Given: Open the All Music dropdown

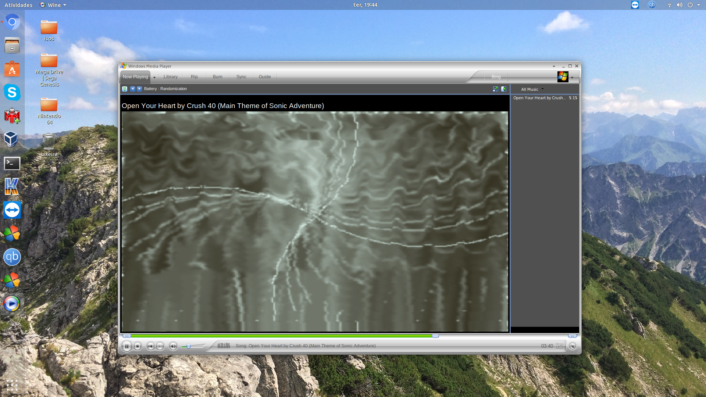Looking at the screenshot, I should pos(532,89).
